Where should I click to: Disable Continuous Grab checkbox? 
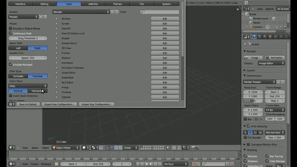11,33
